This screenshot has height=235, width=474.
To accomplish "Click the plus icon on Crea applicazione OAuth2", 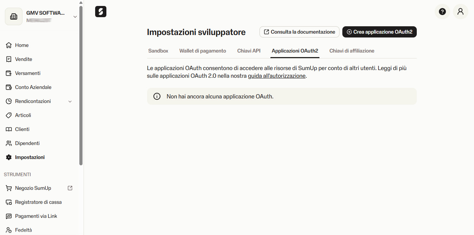I will coord(349,32).
